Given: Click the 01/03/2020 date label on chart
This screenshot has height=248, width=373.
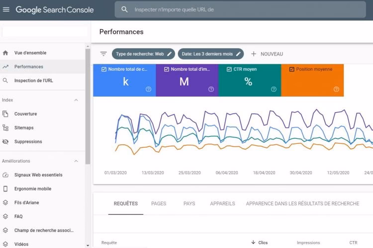Looking at the screenshot, I should 115,173.
